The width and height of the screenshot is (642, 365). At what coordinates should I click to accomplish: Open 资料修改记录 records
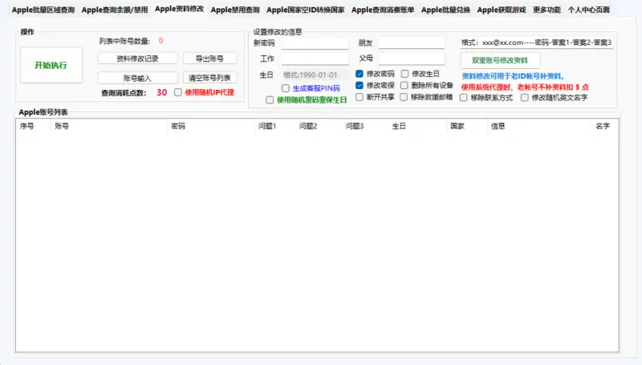tap(137, 59)
